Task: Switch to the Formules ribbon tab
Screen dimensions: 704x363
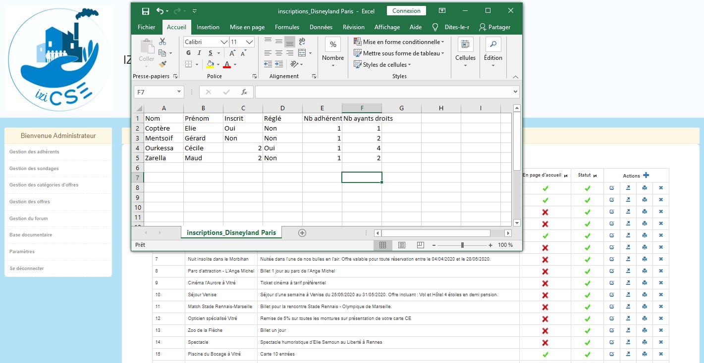Action: tap(287, 27)
